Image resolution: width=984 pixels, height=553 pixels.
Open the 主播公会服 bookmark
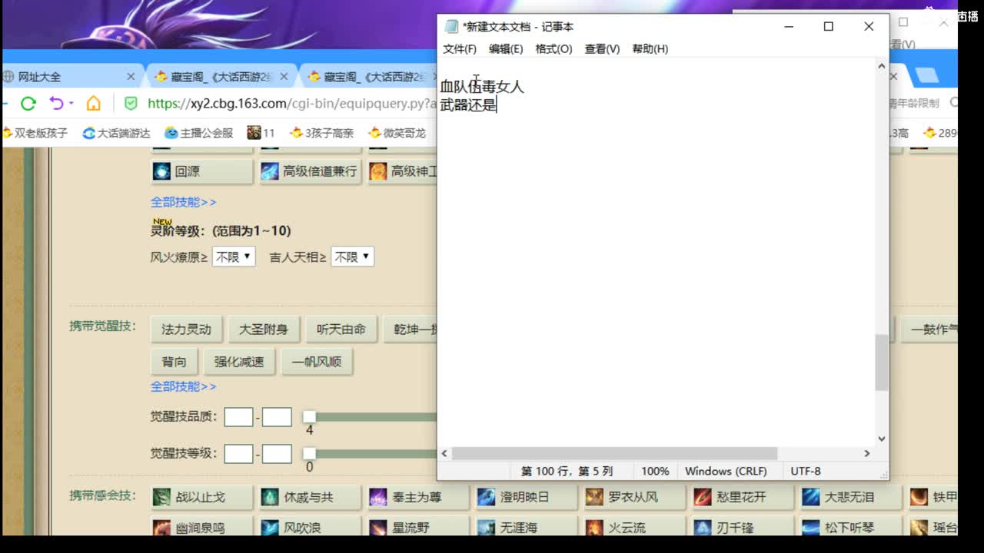click(x=199, y=133)
